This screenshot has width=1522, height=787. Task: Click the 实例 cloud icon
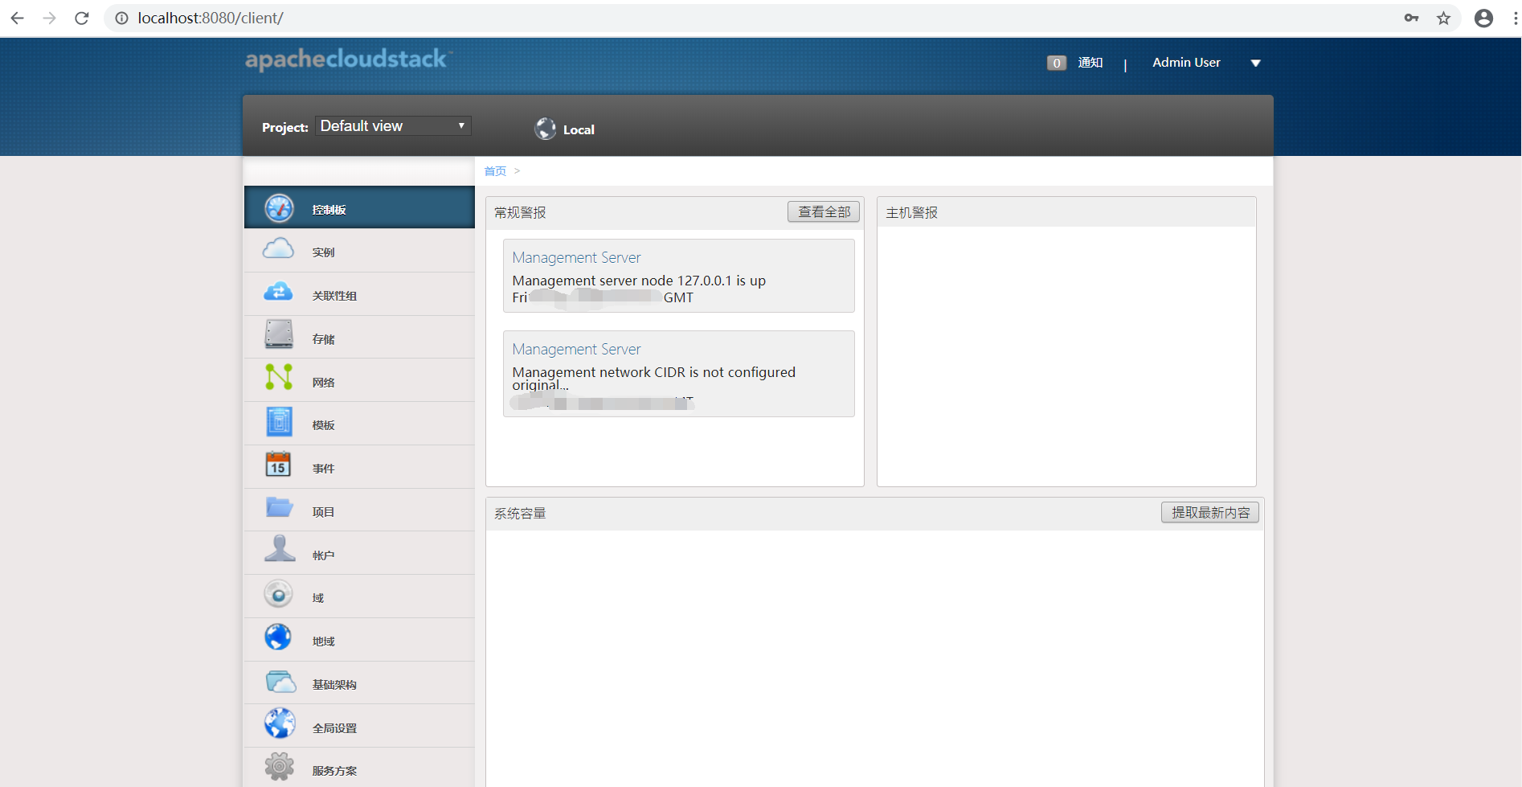[279, 249]
